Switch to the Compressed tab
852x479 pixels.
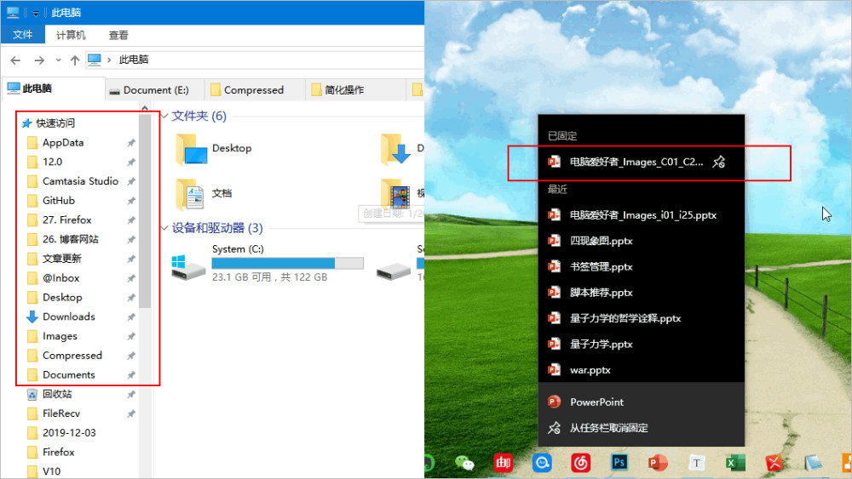coord(255,90)
